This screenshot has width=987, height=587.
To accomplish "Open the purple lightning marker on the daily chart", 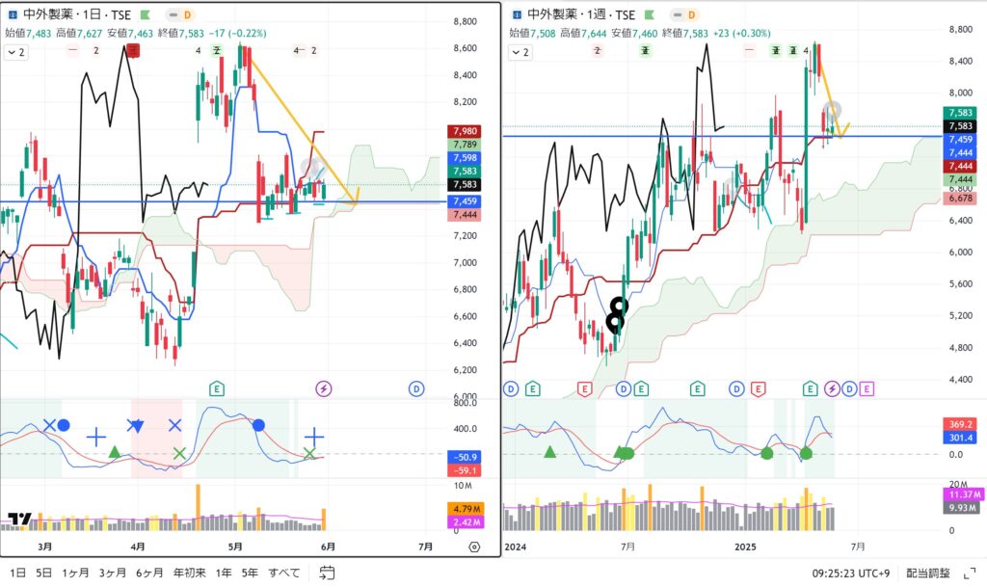I will point(324,388).
